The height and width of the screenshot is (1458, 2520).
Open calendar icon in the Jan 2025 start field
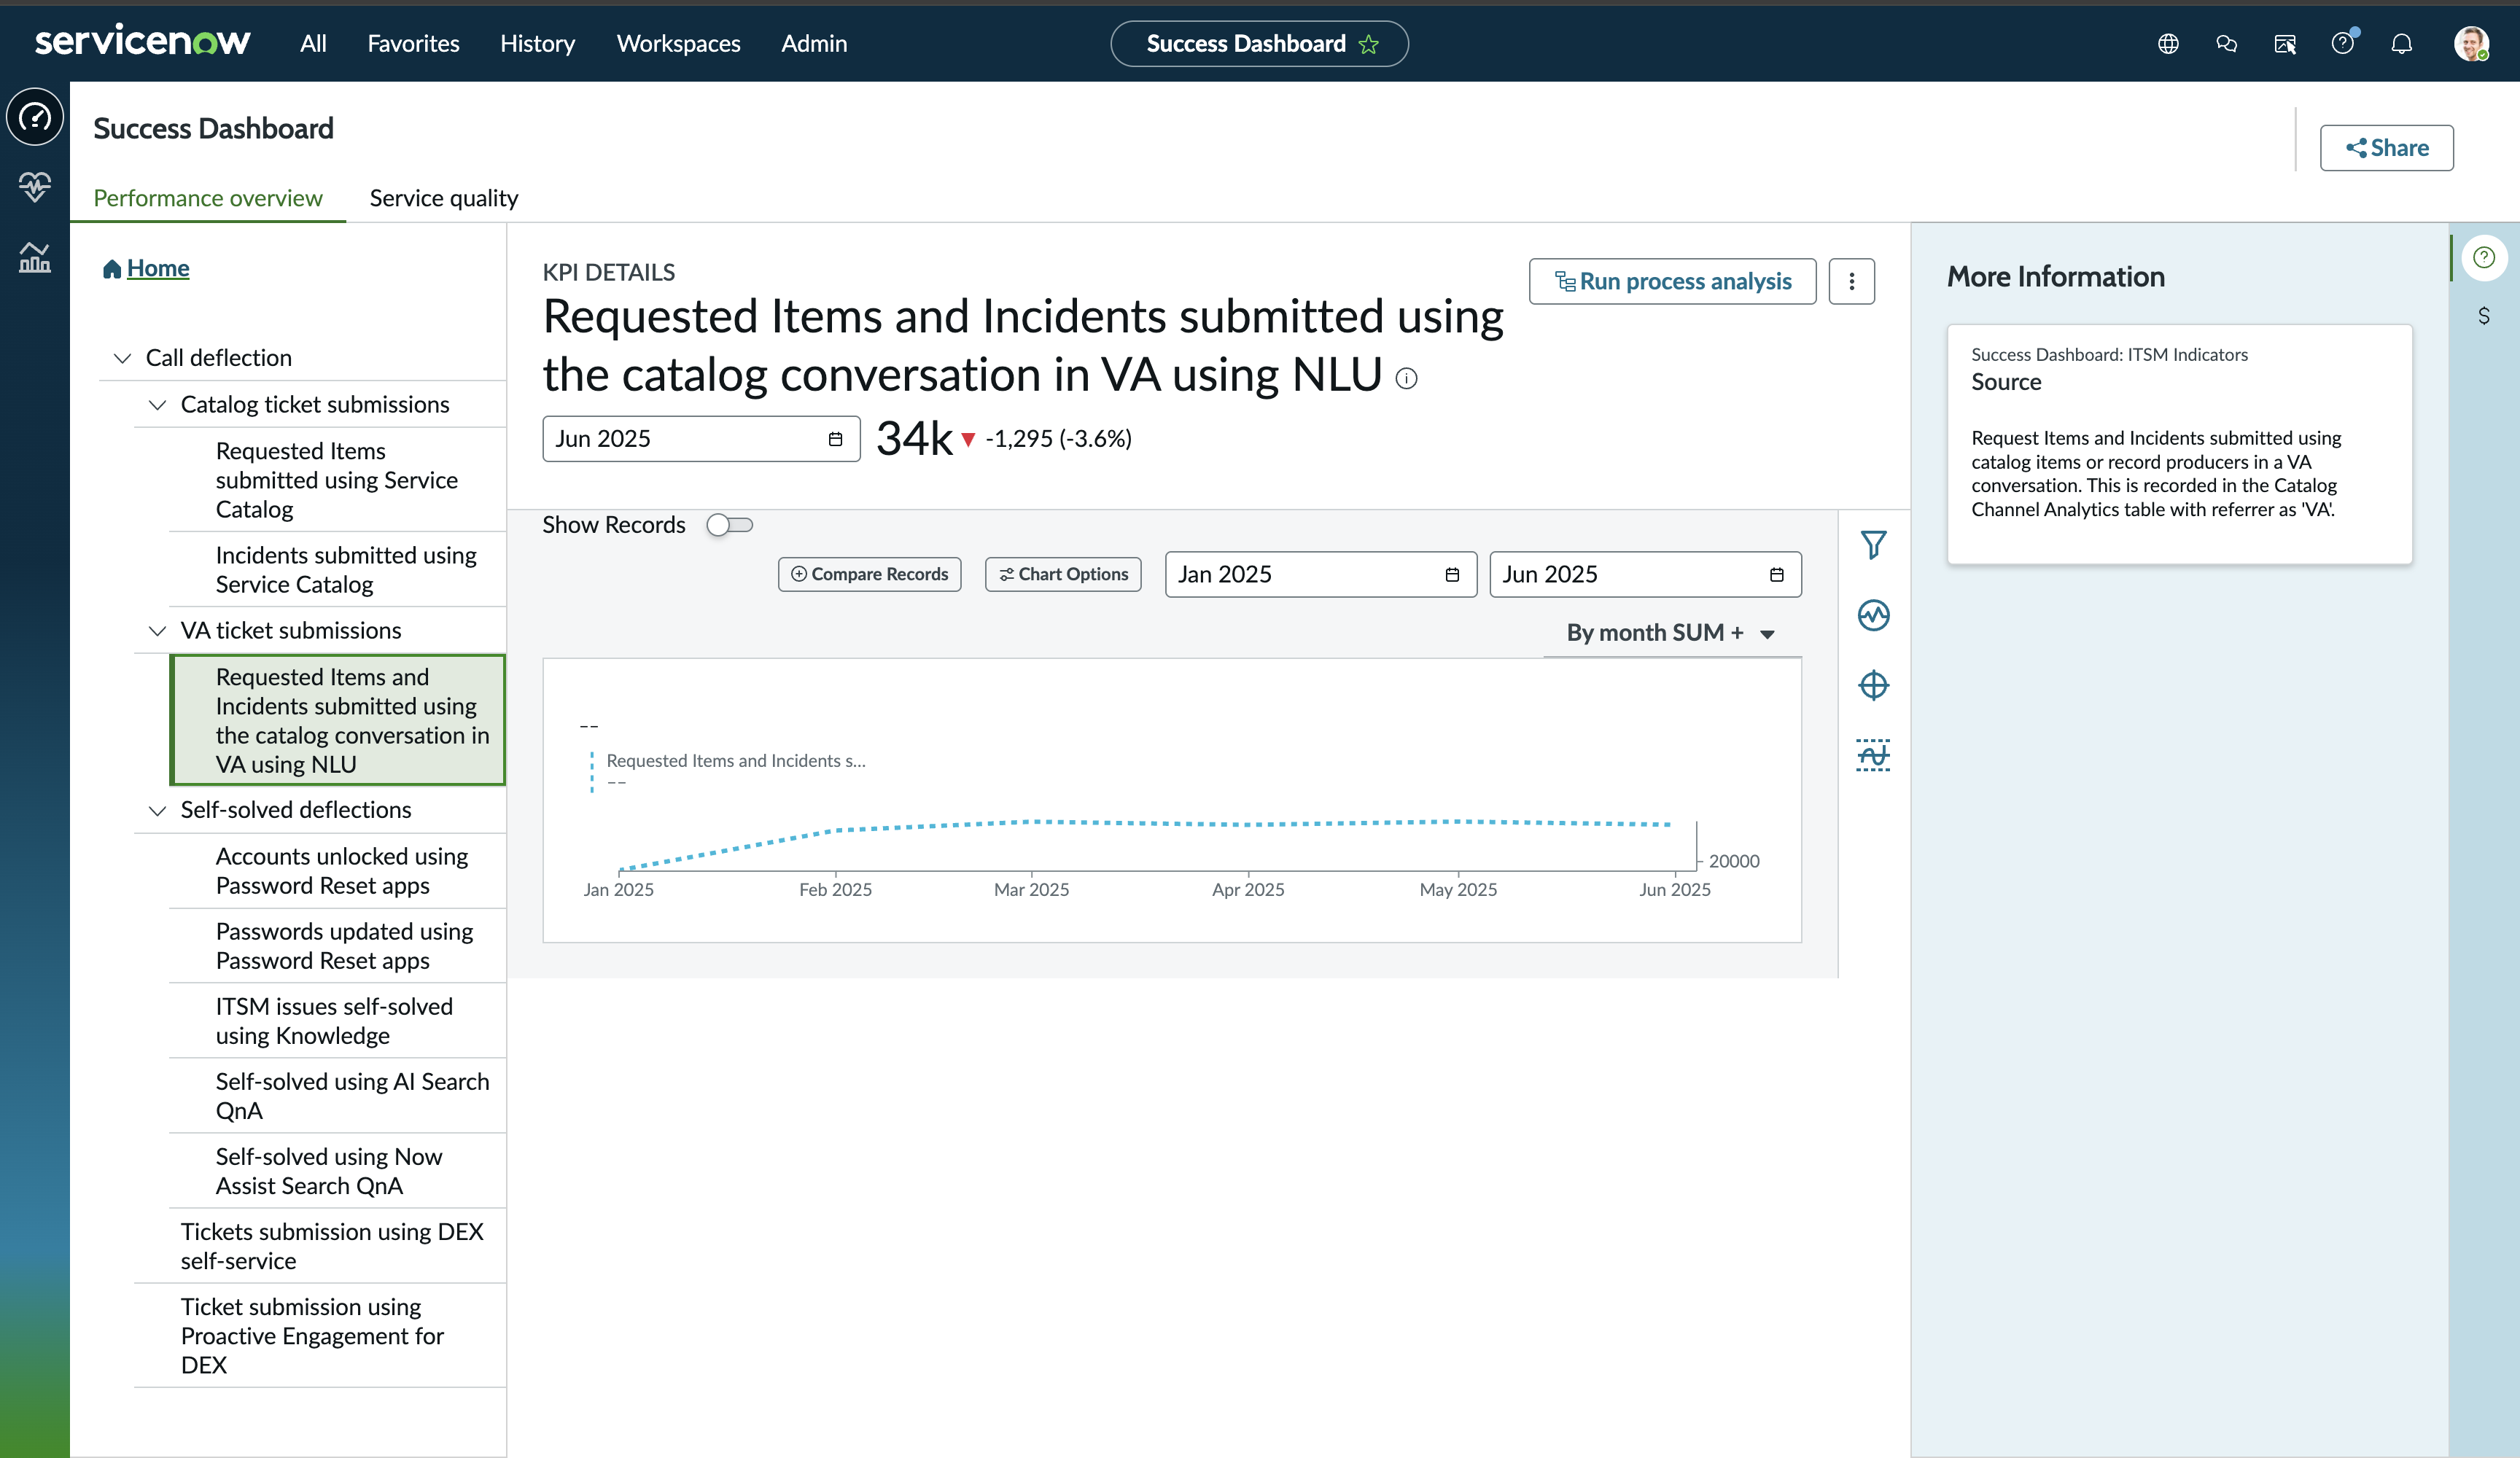pos(1452,575)
